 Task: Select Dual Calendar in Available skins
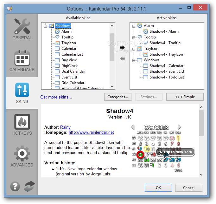(x=73, y=71)
